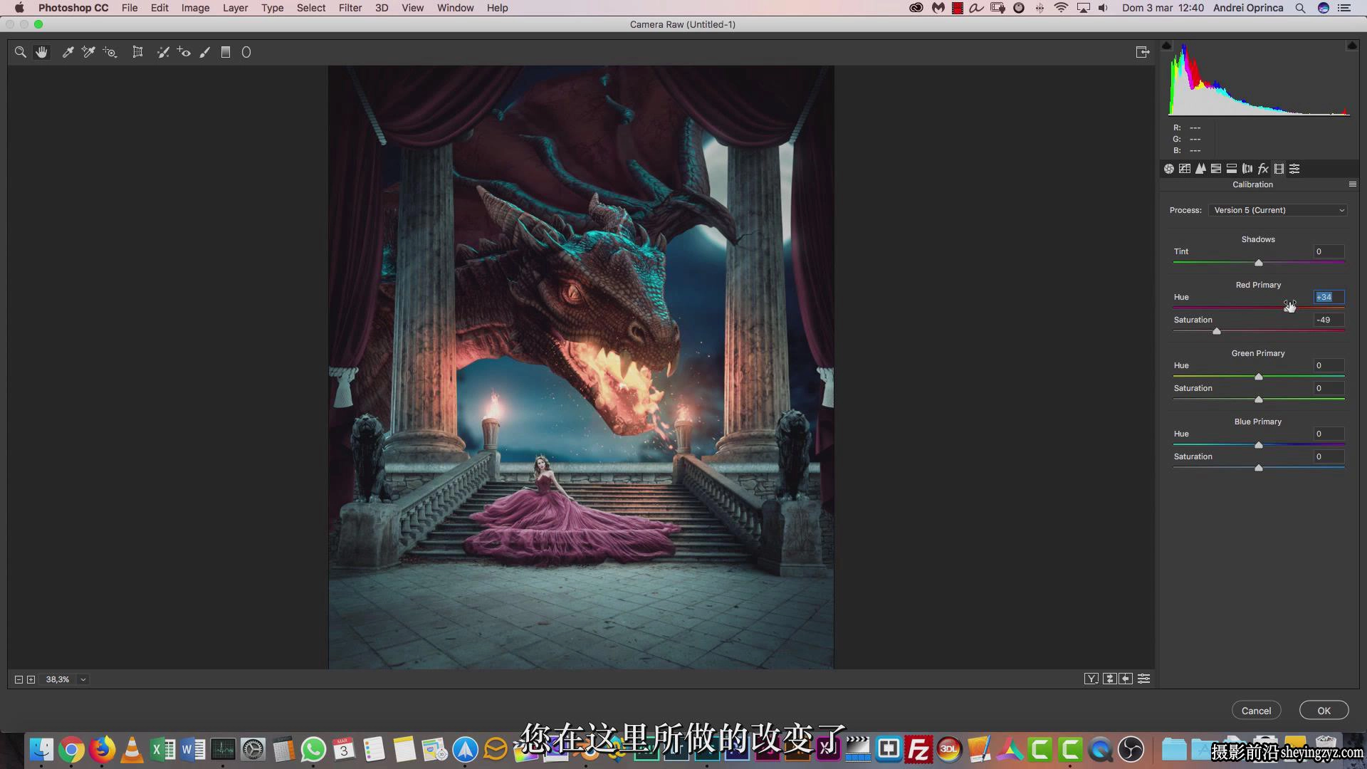Viewport: 1367px width, 769px height.
Task: Click the Blue Primary Saturation slider handle
Action: click(x=1259, y=468)
